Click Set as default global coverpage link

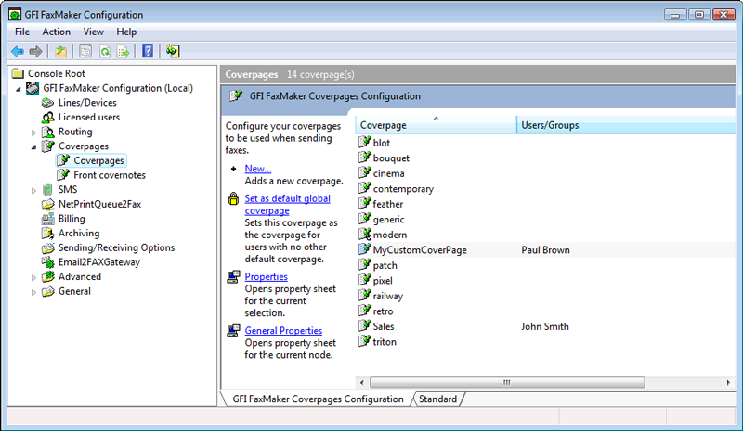tap(287, 205)
